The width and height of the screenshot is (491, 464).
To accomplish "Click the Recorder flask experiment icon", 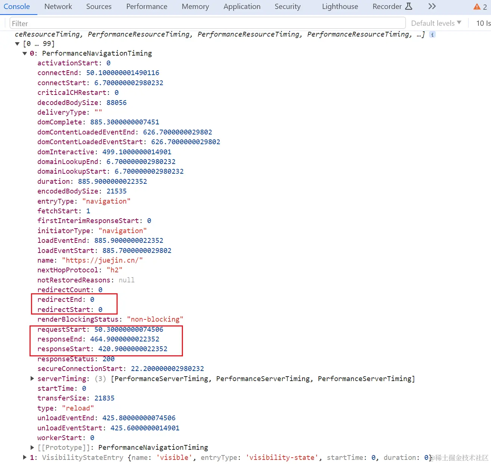I will pos(408,6).
